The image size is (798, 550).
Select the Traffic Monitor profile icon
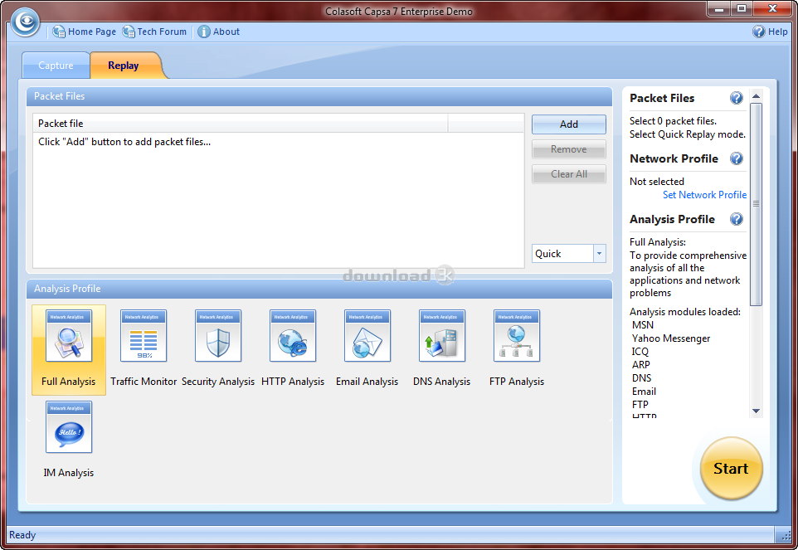(x=144, y=336)
